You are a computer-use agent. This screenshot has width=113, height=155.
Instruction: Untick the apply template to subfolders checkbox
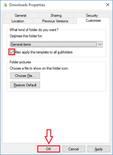pos(12,52)
